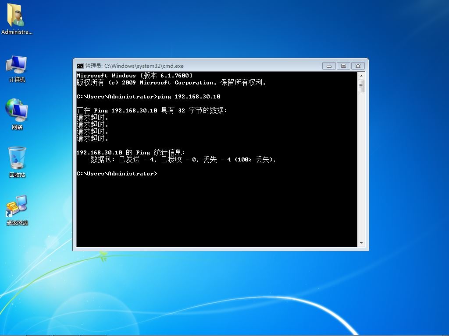Click the '数据包: 已发送 = 4' statistics line

[x=183, y=159]
